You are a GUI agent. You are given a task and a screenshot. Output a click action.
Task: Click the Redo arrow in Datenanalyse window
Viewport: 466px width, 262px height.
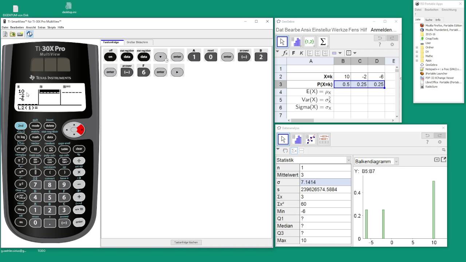[440, 135]
